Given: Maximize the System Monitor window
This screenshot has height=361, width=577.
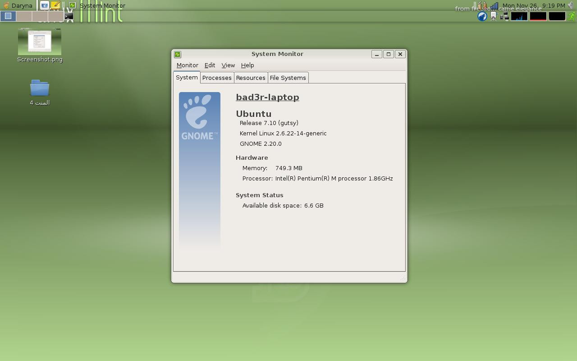Looking at the screenshot, I should pos(389,54).
